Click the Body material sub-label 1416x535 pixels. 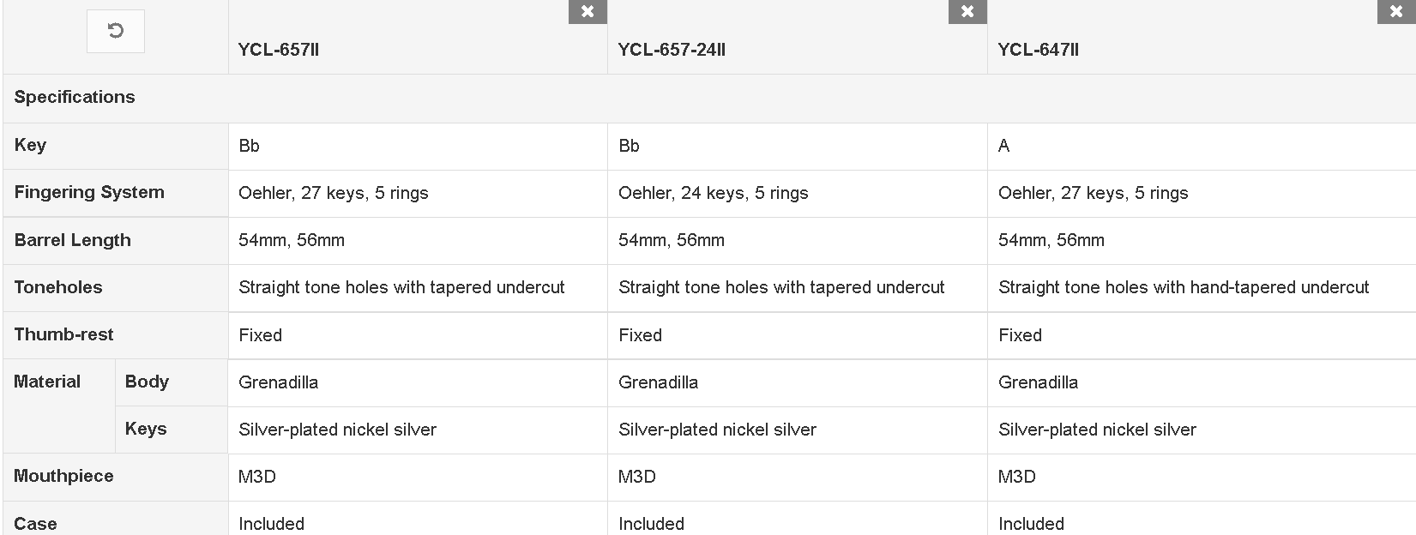[147, 382]
